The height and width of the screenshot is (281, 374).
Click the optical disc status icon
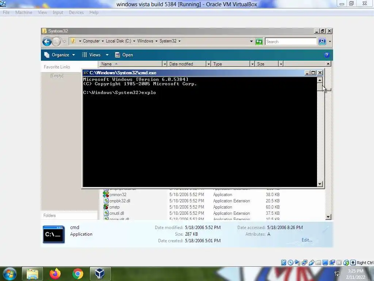290,263
